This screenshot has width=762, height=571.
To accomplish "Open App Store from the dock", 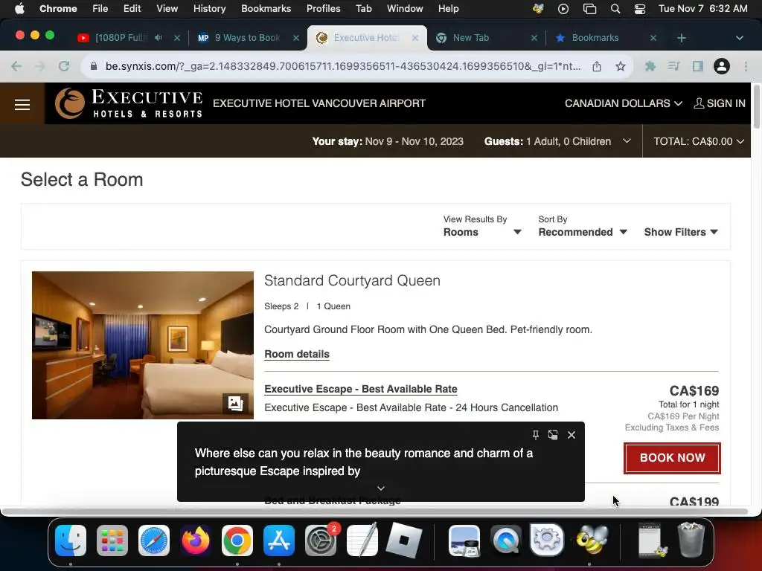I will click(x=279, y=541).
